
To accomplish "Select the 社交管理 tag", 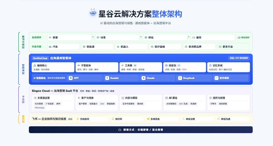I will (39, 104).
